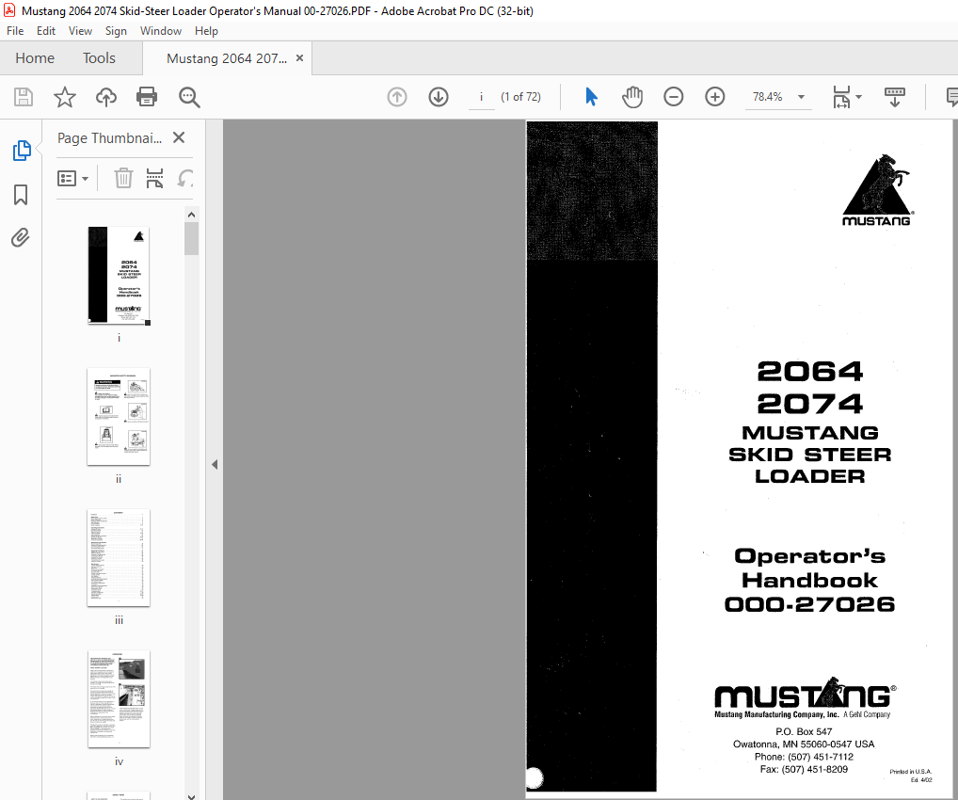Screen dimensions: 958x800
Task: Select page iv thumbnail
Action: (119, 698)
